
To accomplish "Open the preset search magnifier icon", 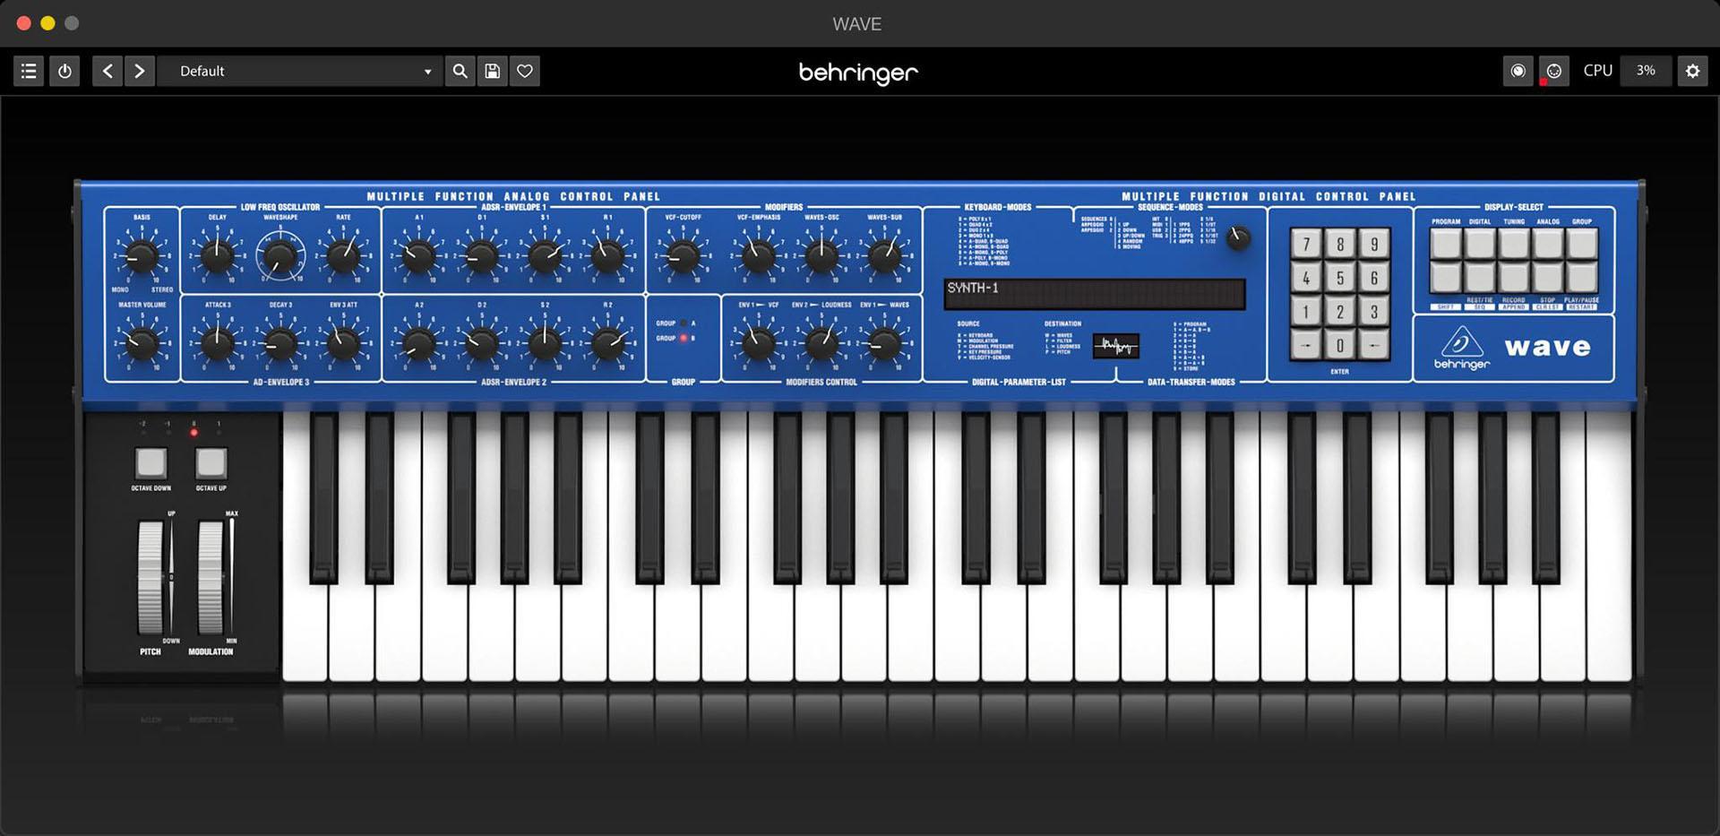I will (460, 71).
